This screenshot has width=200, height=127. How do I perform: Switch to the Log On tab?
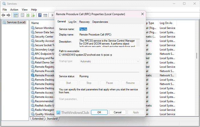(73, 22)
